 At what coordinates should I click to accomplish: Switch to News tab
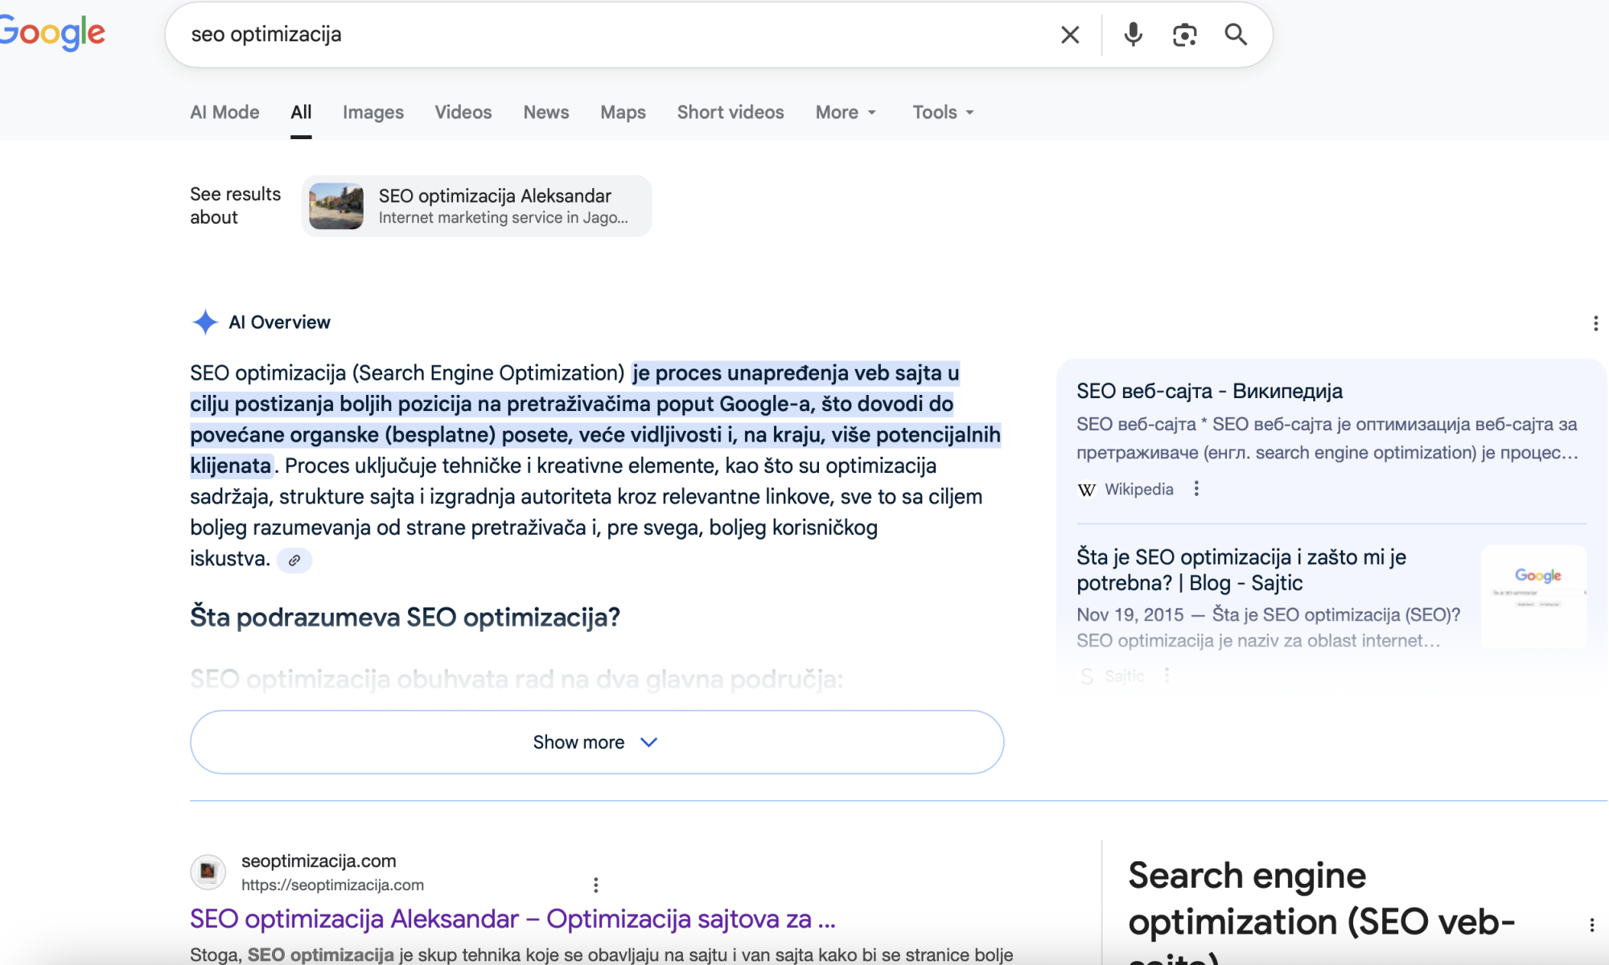click(x=546, y=113)
